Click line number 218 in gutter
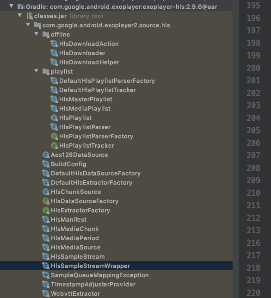This screenshot has width=271, height=298. point(253,268)
